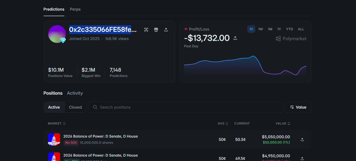356x161 pixels.
Task: Select the 1W profit/loss range
Action: [260, 29]
